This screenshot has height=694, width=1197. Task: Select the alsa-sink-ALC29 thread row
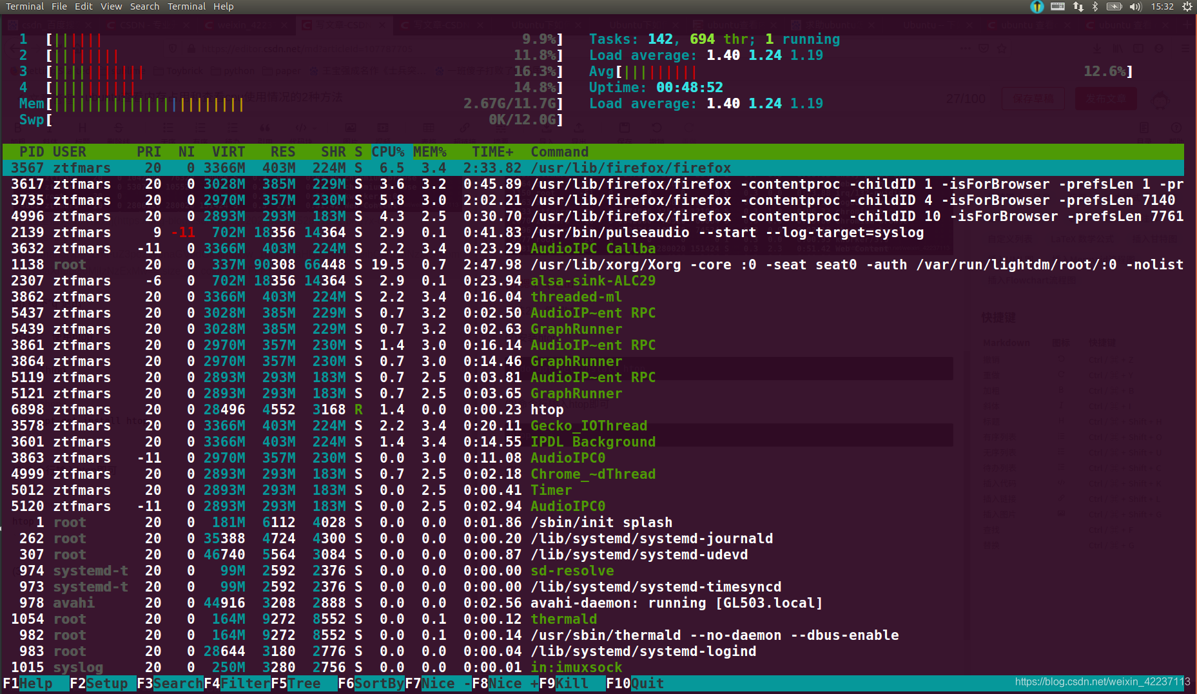click(593, 281)
